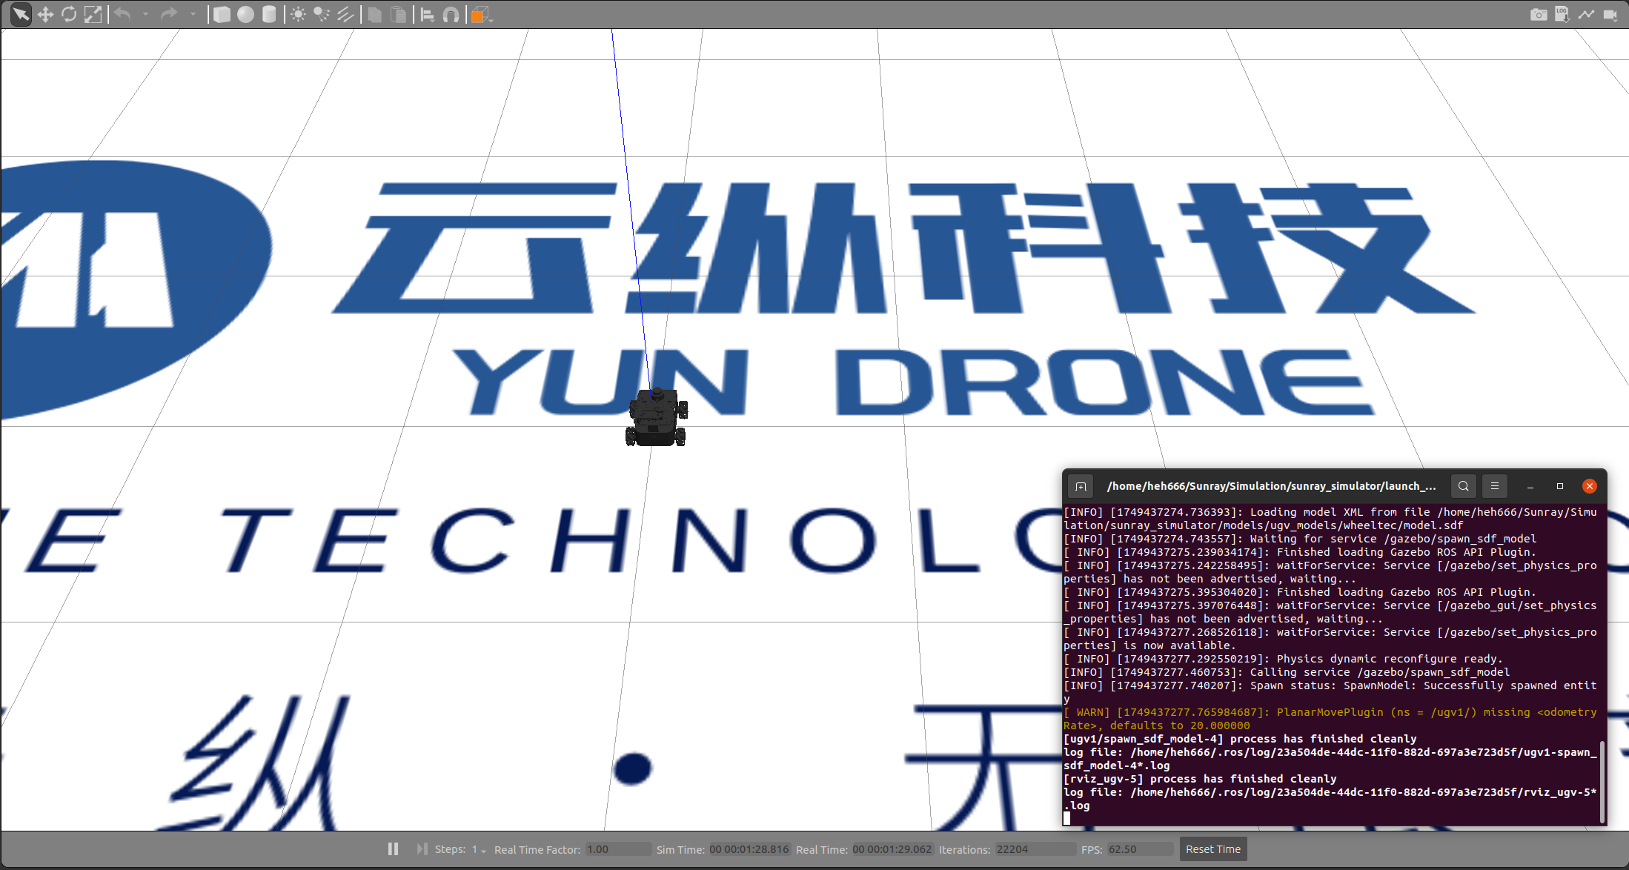Image resolution: width=1629 pixels, height=870 pixels.
Task: Click the undo arrow icon
Action: click(x=122, y=14)
